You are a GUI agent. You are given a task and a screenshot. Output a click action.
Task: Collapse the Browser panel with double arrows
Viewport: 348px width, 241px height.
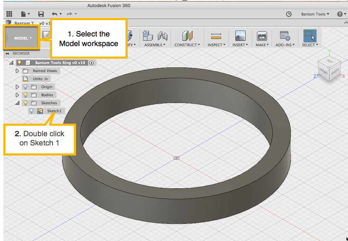(7, 53)
